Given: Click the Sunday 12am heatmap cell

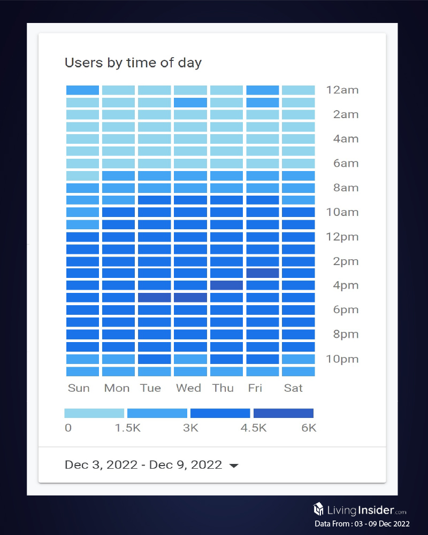Looking at the screenshot, I should pyautogui.click(x=82, y=90).
